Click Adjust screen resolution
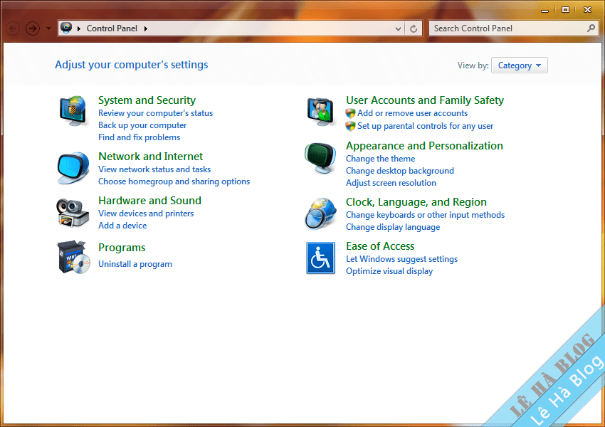 point(391,183)
